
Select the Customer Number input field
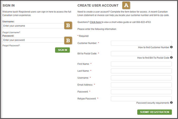tap(141, 43)
